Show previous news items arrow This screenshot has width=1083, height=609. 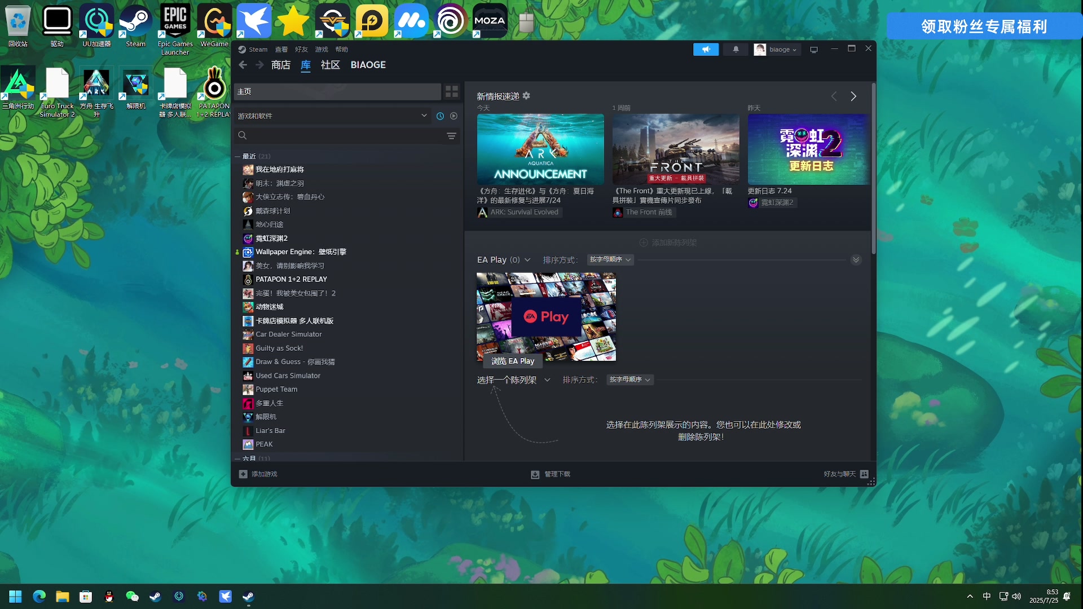point(834,96)
